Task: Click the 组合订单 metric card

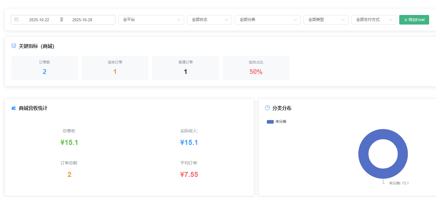Action: pos(115,68)
